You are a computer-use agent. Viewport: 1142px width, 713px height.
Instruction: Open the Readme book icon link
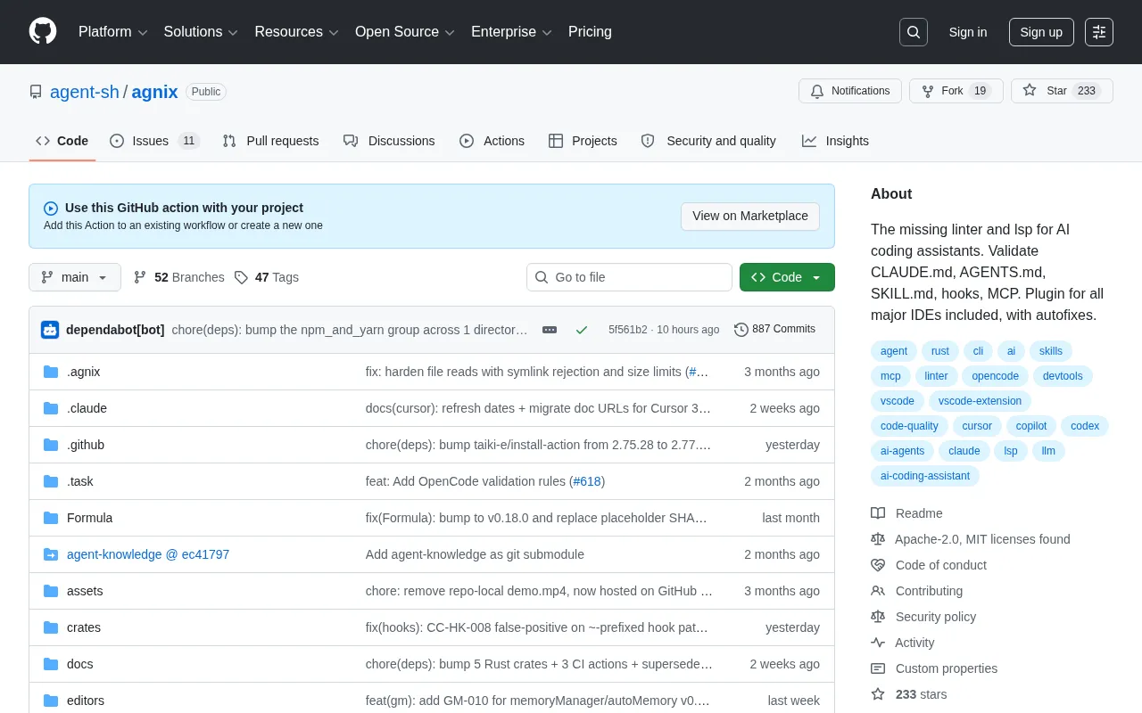click(878, 513)
